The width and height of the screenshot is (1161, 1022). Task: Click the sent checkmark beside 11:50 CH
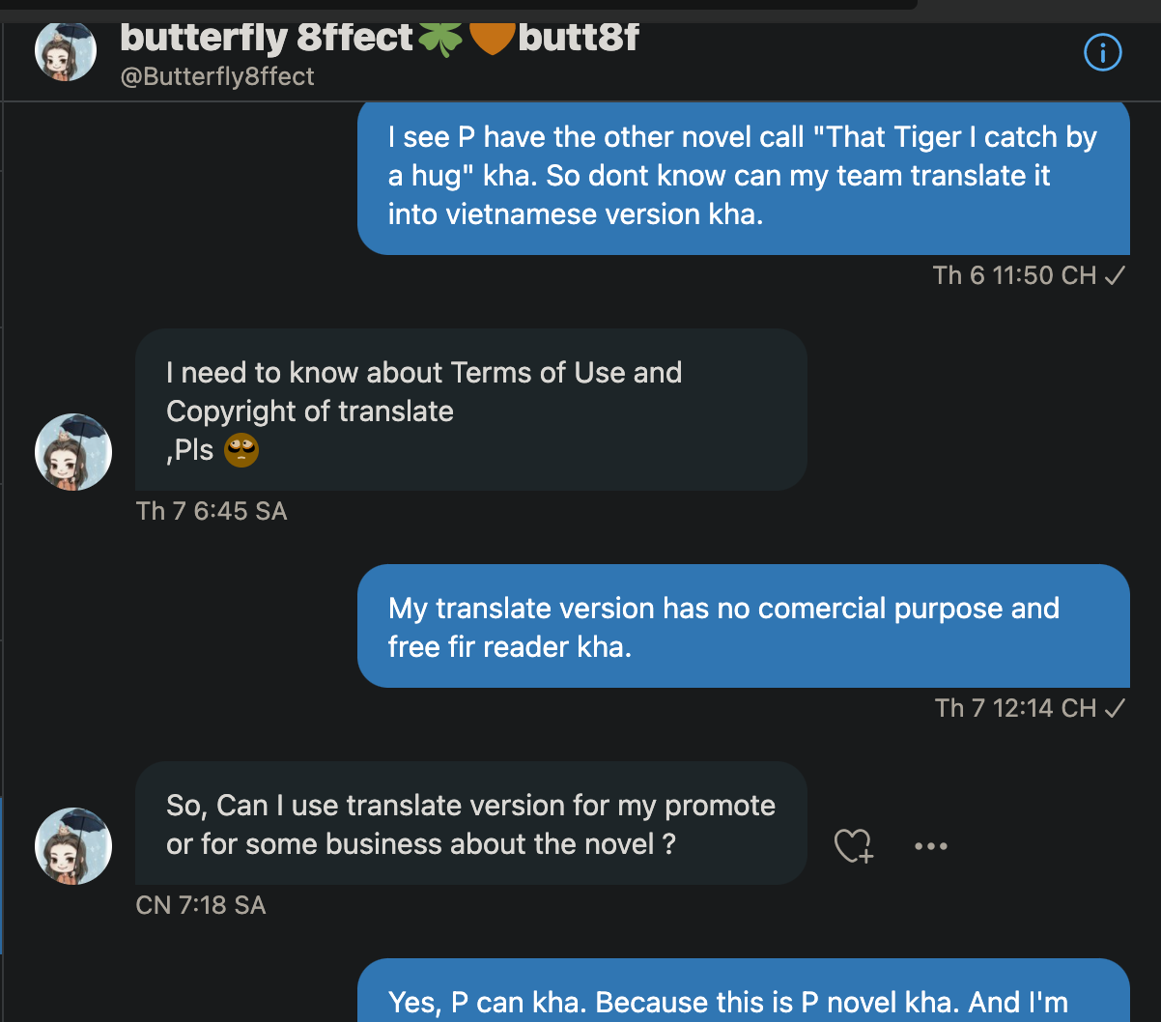click(1115, 276)
